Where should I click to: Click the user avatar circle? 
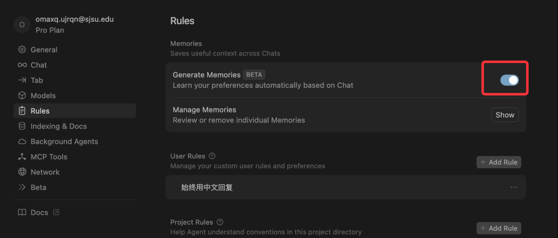pos(22,25)
